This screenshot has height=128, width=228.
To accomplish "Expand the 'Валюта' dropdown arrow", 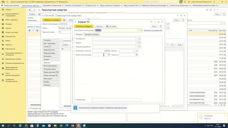I will pos(134,51).
